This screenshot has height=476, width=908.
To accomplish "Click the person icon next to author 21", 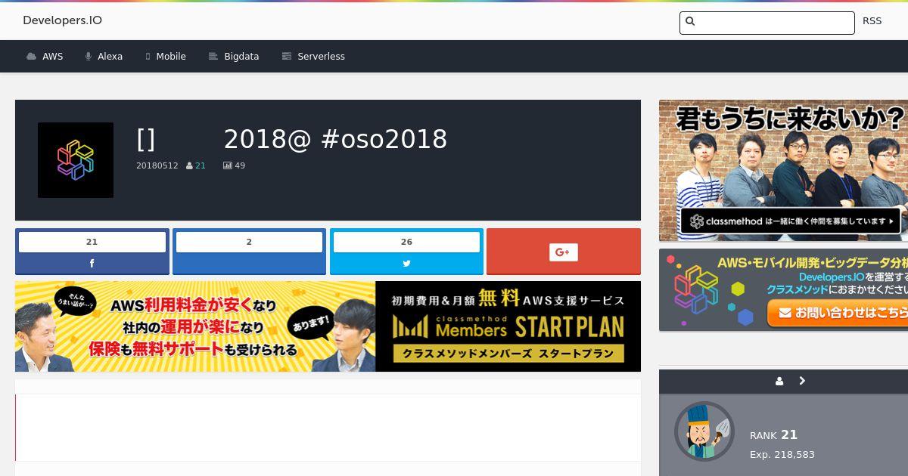I will click(x=189, y=165).
